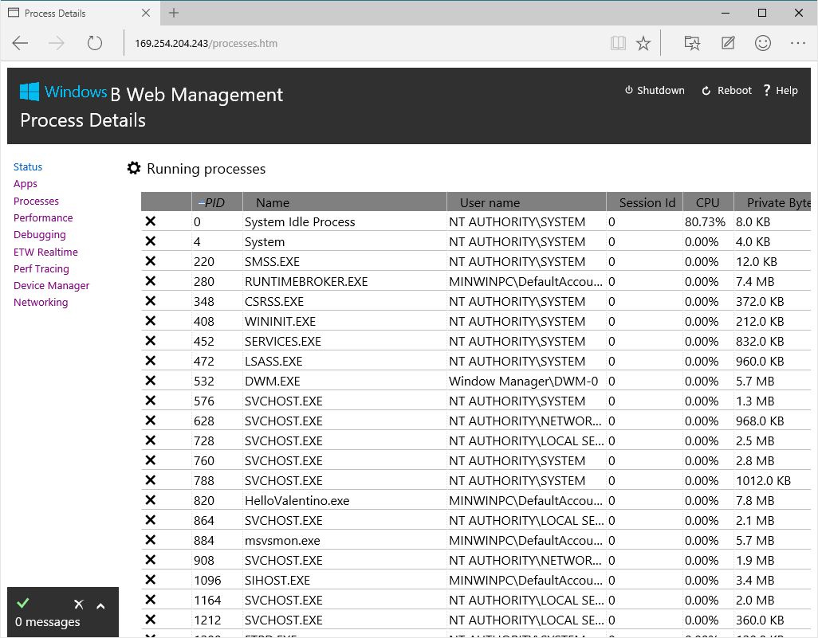
Task: Click the Reboot button
Action: 726,91
